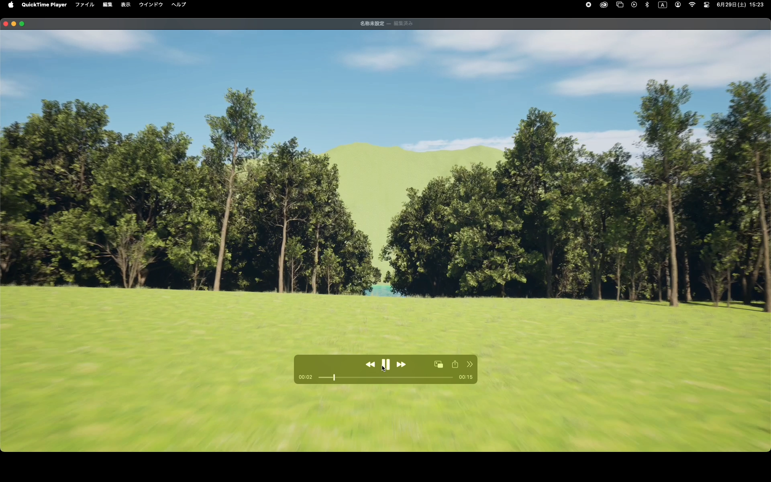Click the window title 名称未設定

(372, 24)
